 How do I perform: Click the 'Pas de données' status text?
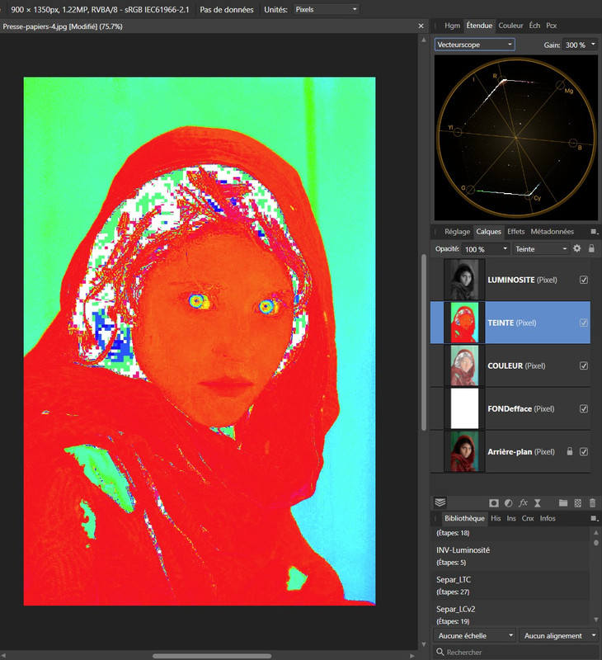[226, 9]
